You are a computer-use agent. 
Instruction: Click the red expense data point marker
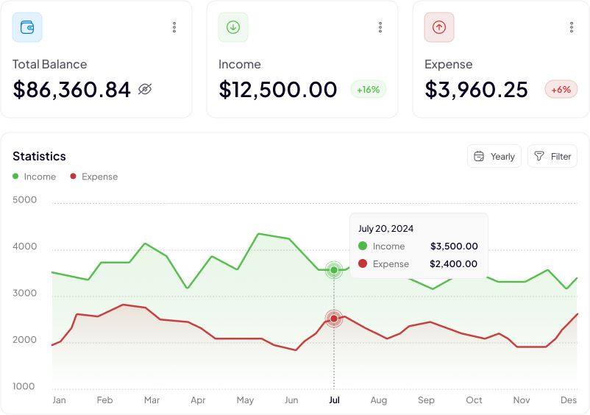[x=334, y=319]
